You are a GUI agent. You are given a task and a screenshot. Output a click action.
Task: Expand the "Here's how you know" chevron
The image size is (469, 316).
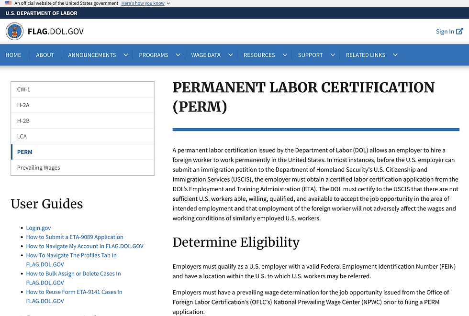point(168,3)
